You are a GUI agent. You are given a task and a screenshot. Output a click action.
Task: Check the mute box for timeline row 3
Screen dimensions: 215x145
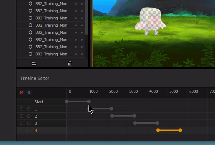[21, 123]
